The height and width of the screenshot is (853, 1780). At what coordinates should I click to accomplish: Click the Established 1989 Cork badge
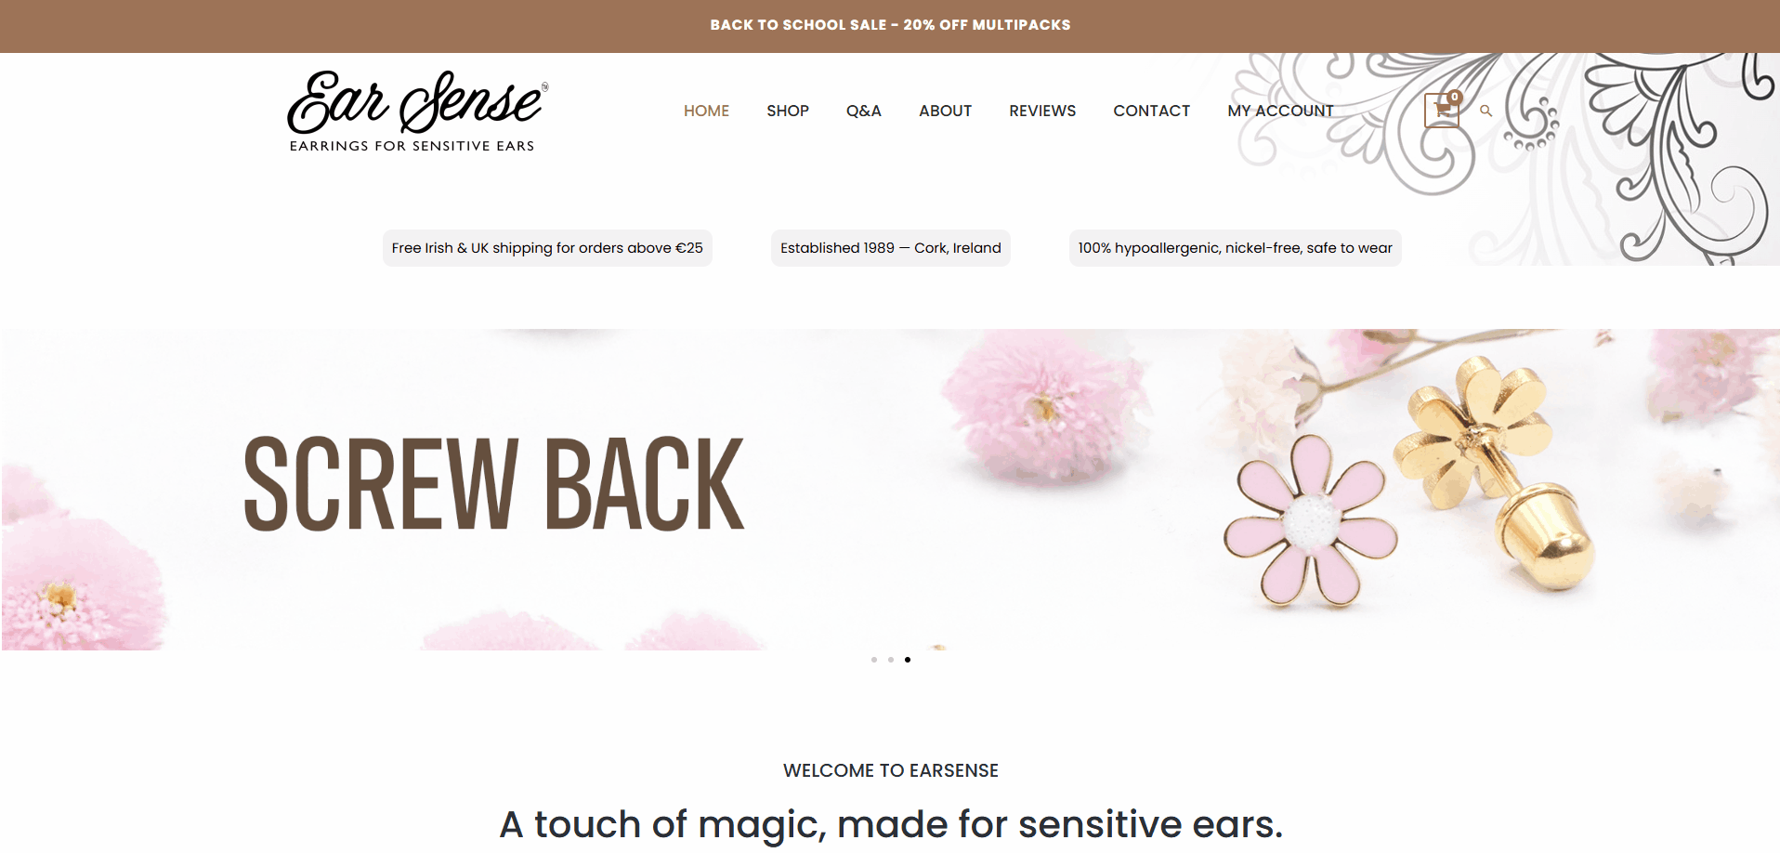(891, 248)
